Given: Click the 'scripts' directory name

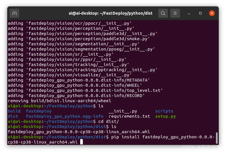Looking at the screenshot, I should pos(164,111).
